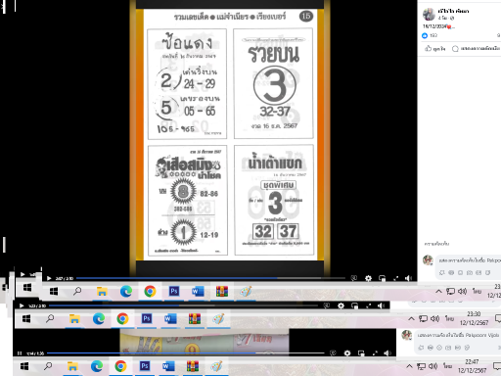Mute the 1:36 video with its speaker icon

tap(387, 352)
